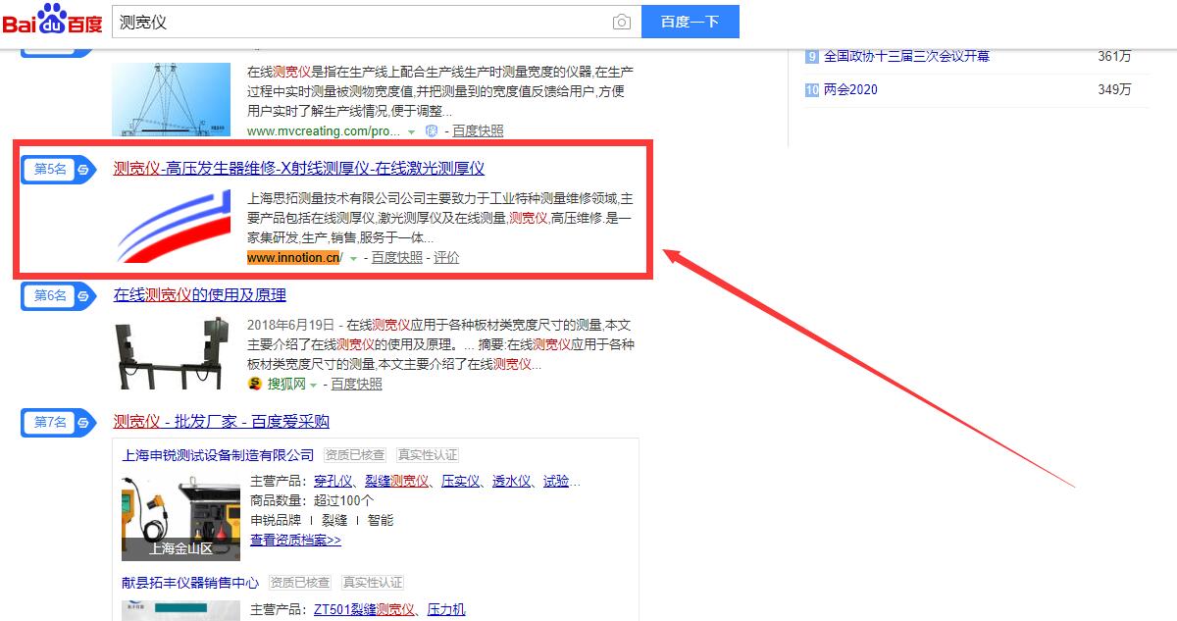Expand the arrow beside 搜狐网
1177x621 pixels.
(314, 385)
